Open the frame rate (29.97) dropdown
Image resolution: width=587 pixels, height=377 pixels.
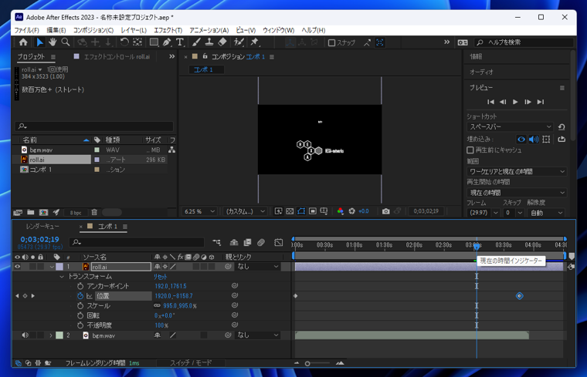(x=483, y=213)
